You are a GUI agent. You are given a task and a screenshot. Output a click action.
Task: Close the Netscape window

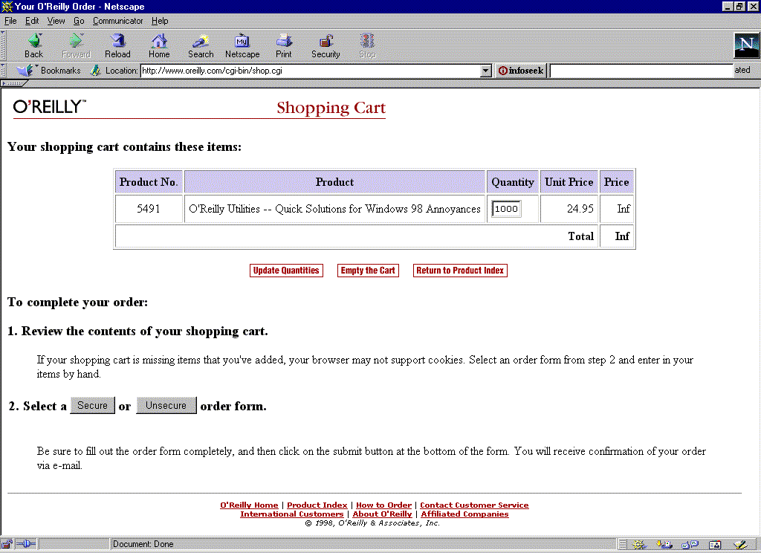click(752, 6)
